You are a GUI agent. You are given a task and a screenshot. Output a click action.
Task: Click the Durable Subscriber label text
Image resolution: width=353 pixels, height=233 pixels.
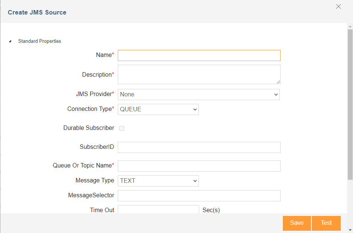pyautogui.click(x=89, y=128)
